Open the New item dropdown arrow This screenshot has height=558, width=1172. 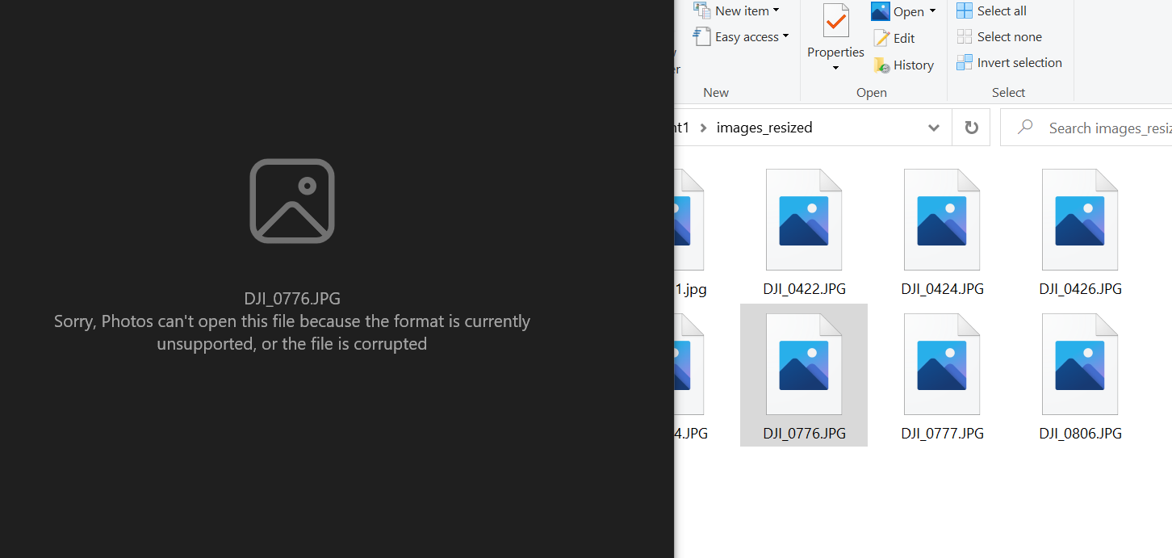[x=776, y=10]
